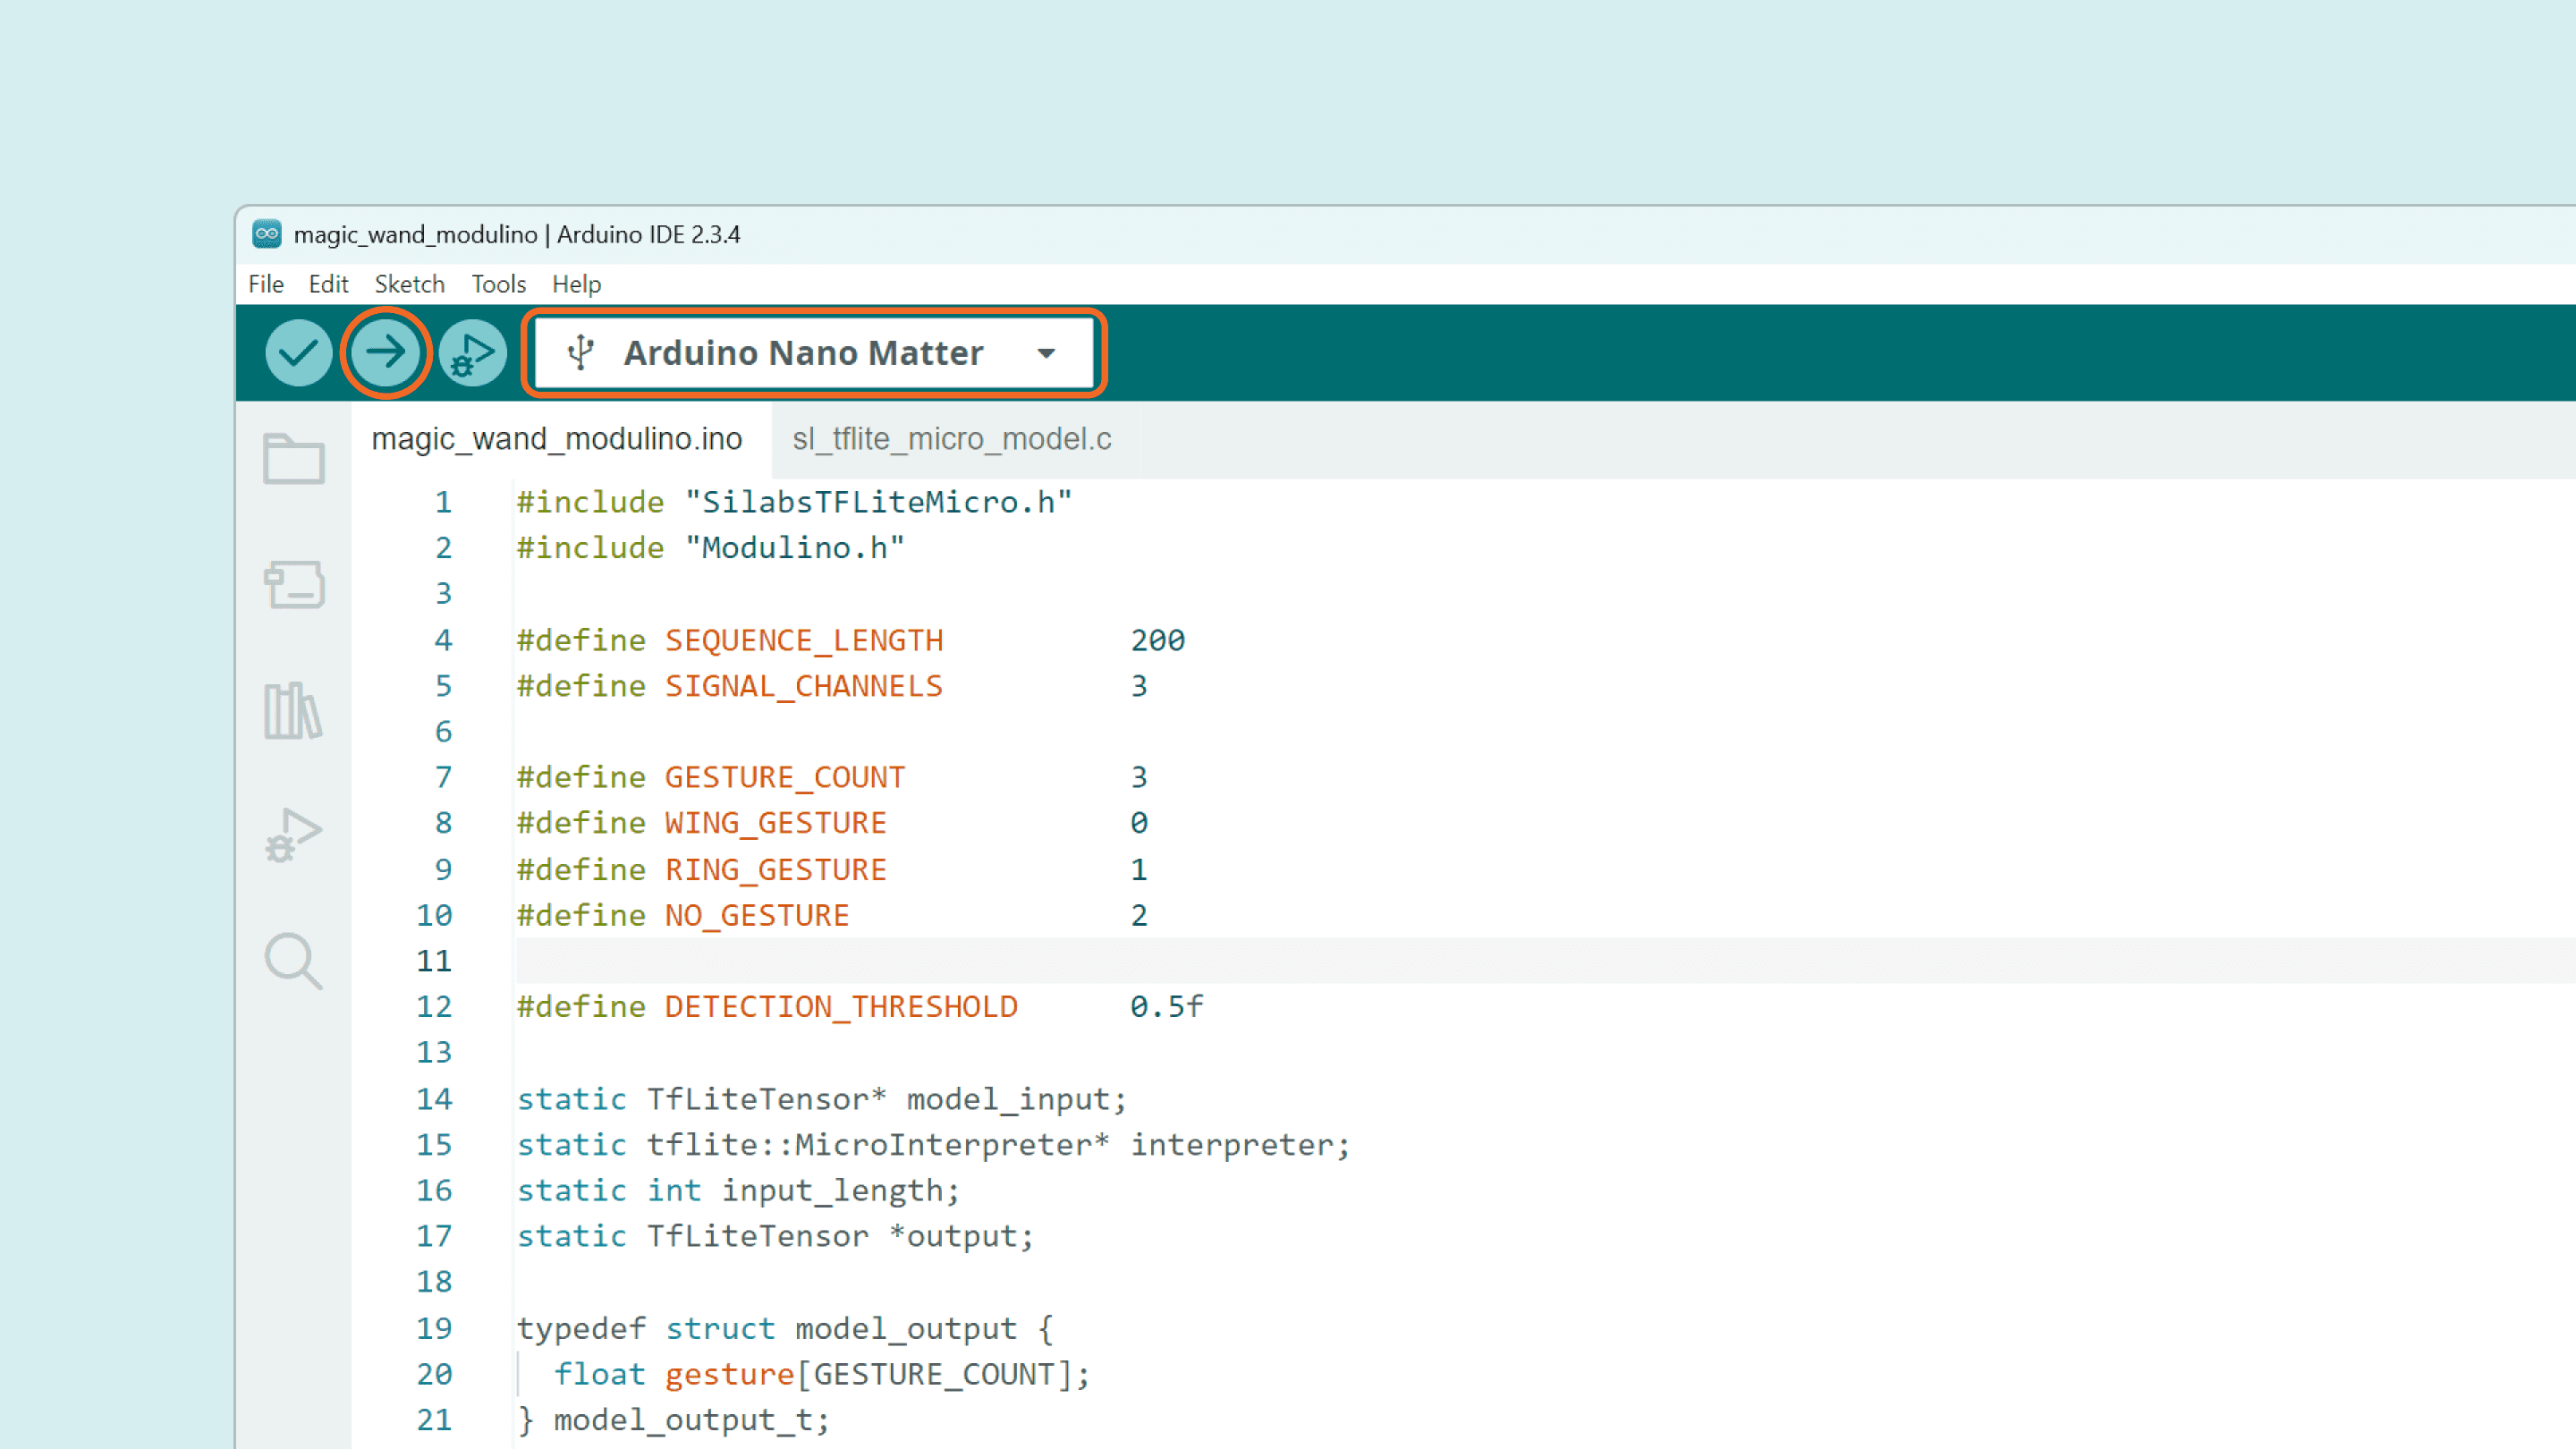Start debugging with toolbar debug icon

(472, 352)
